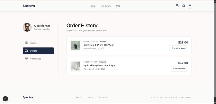The image size is (216, 104).
Task: Click the round N badge icon
Action: (5, 98)
